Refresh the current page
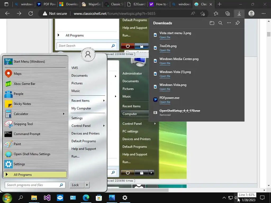 tap(31, 13)
